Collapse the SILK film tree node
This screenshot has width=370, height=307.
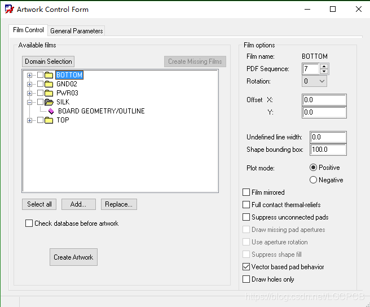click(29, 102)
